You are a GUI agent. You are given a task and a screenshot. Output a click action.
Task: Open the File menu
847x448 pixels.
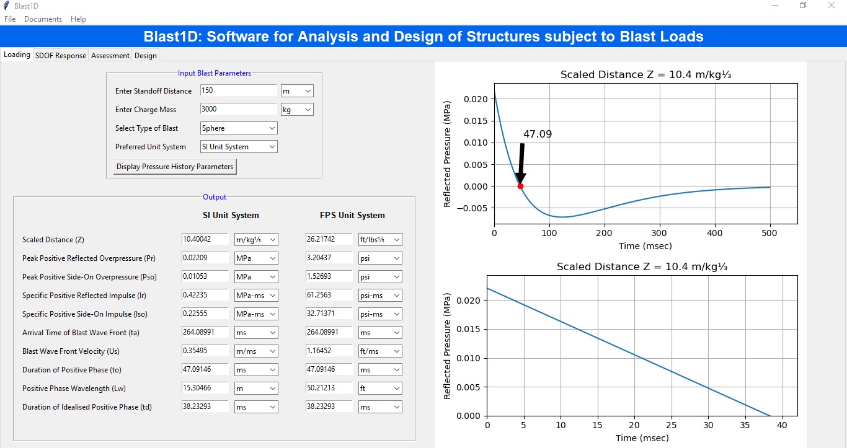[x=10, y=19]
